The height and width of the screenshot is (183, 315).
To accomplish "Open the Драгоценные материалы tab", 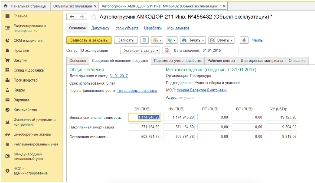I will point(262,61).
